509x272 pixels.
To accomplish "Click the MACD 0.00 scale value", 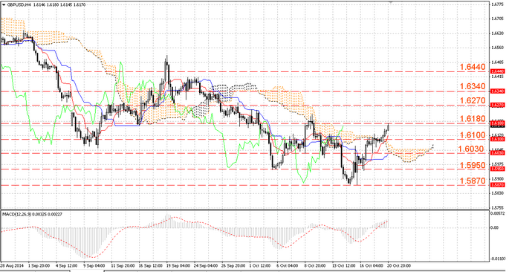I will point(494,227).
